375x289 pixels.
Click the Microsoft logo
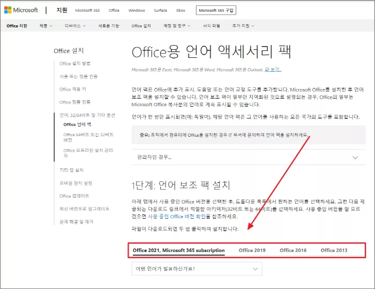pos(21,10)
